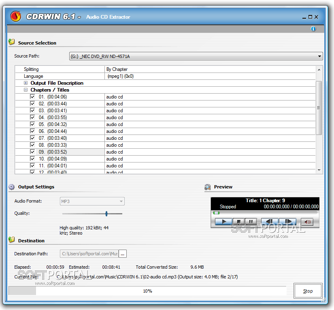
Task: Mute the preview speaker volume
Action: [308, 222]
